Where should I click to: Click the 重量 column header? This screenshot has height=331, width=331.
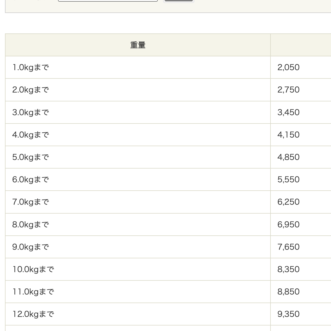(138, 45)
